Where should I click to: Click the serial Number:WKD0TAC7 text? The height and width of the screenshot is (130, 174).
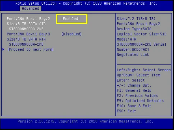pyautogui.click(x=133, y=49)
